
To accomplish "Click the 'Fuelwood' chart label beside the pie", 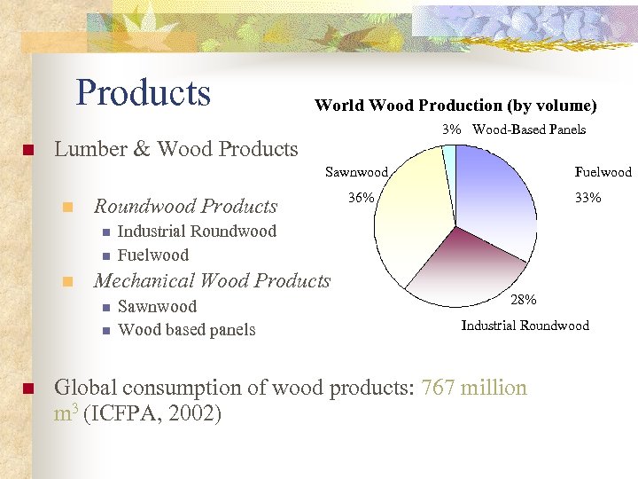I will [x=603, y=172].
